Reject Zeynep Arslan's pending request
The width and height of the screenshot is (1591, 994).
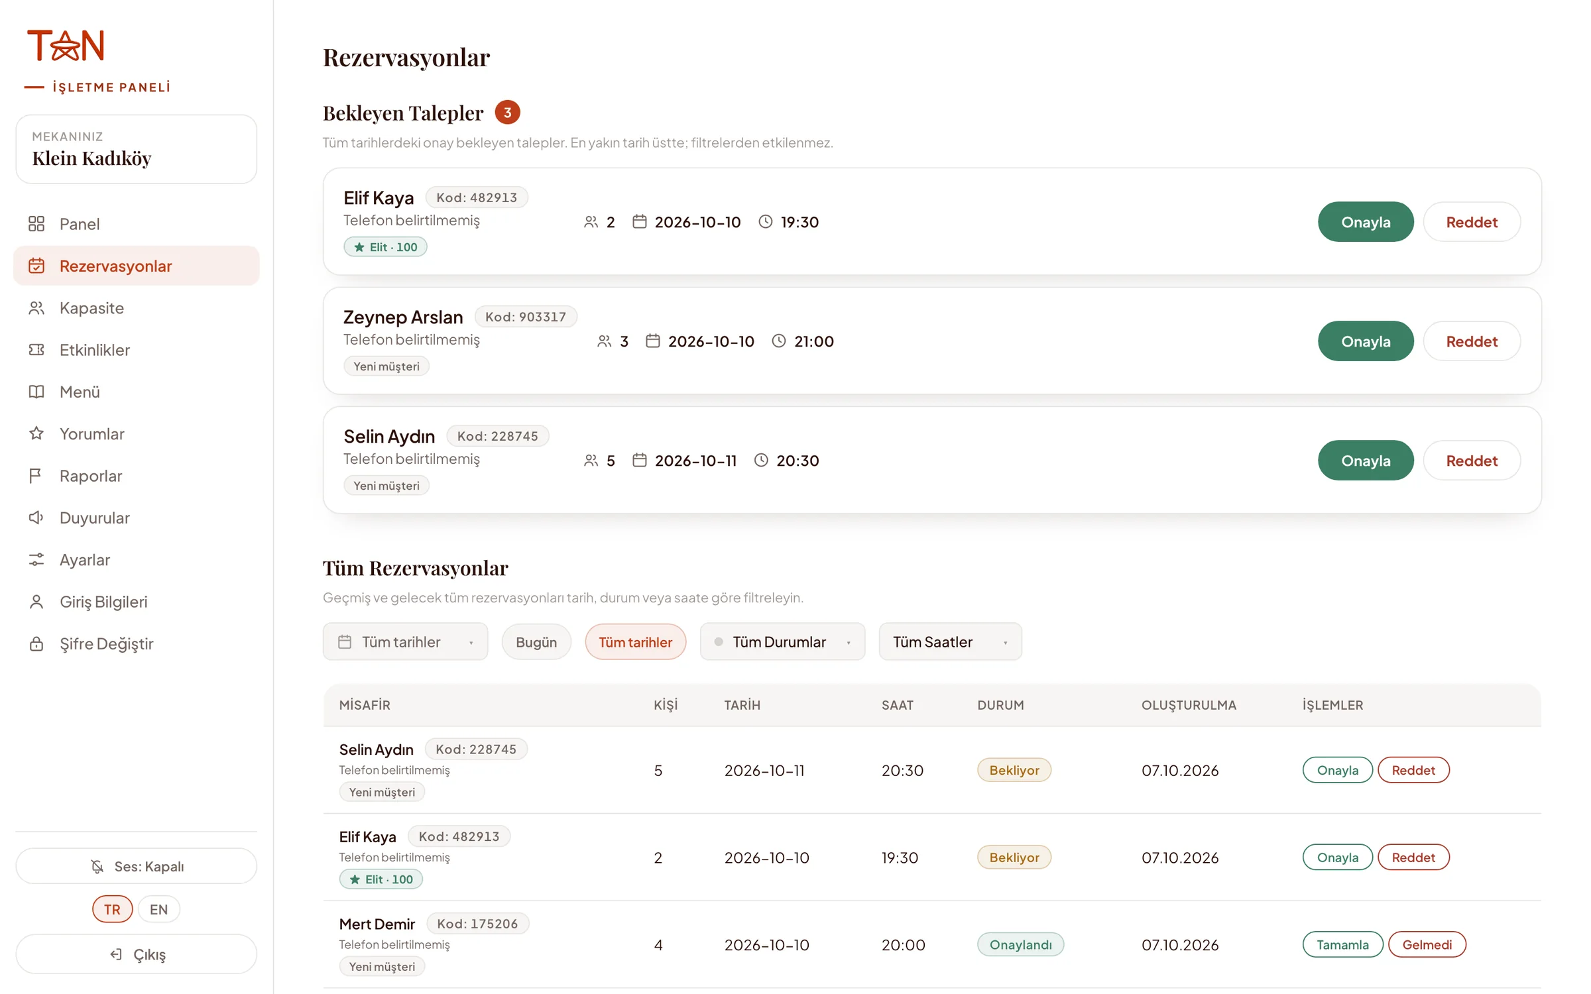pos(1472,341)
